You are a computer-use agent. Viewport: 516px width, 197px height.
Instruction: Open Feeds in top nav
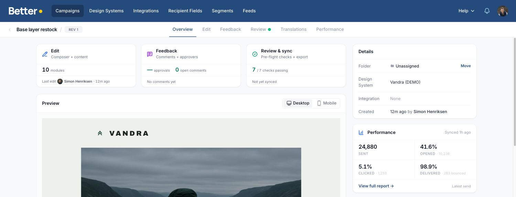click(249, 11)
